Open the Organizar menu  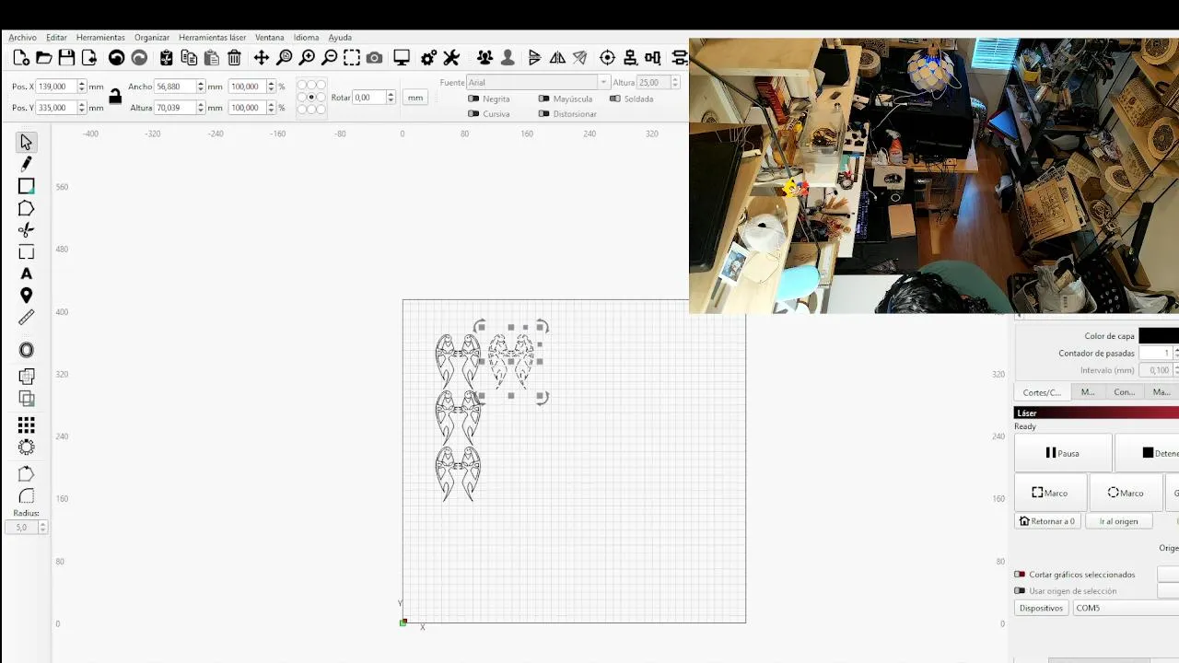click(152, 38)
